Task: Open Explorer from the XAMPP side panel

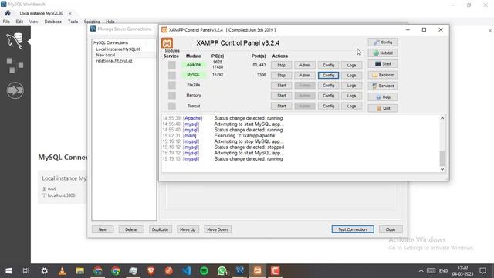Action: click(x=383, y=75)
